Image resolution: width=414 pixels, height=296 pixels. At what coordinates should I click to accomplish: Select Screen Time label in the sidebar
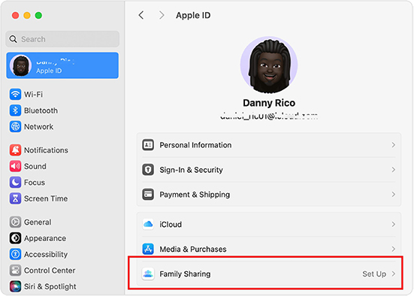tap(46, 198)
